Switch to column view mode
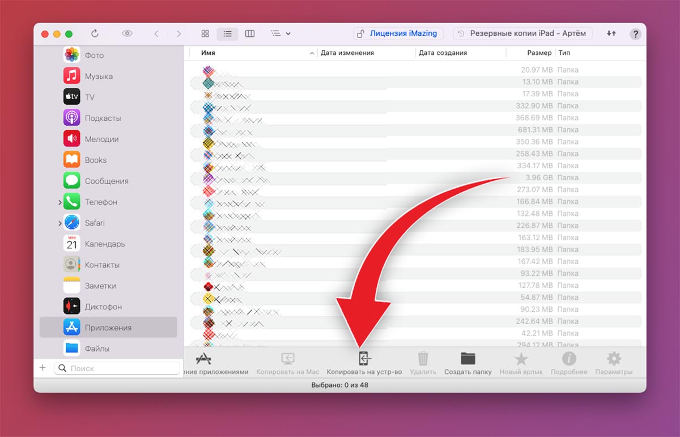The height and width of the screenshot is (437, 680). (x=249, y=33)
